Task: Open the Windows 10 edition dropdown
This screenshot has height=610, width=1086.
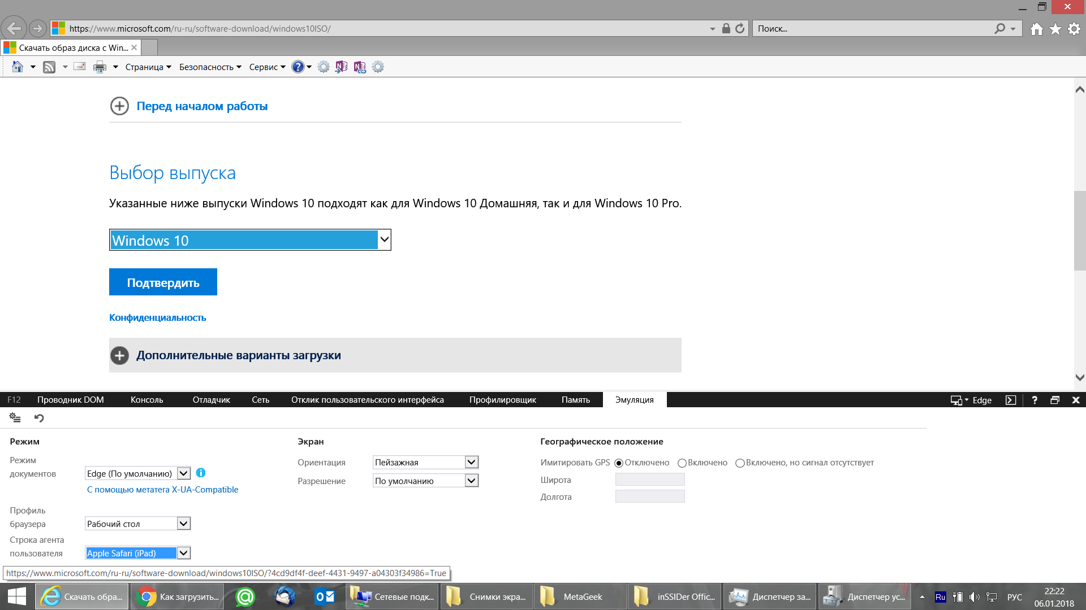Action: [249, 240]
